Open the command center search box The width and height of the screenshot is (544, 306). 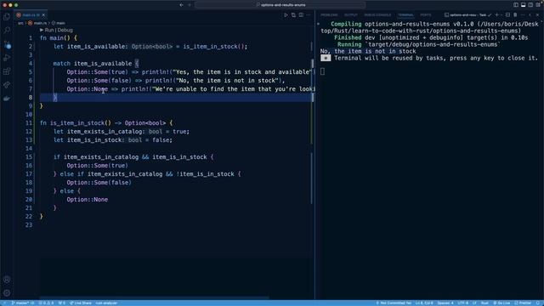click(x=280, y=5)
